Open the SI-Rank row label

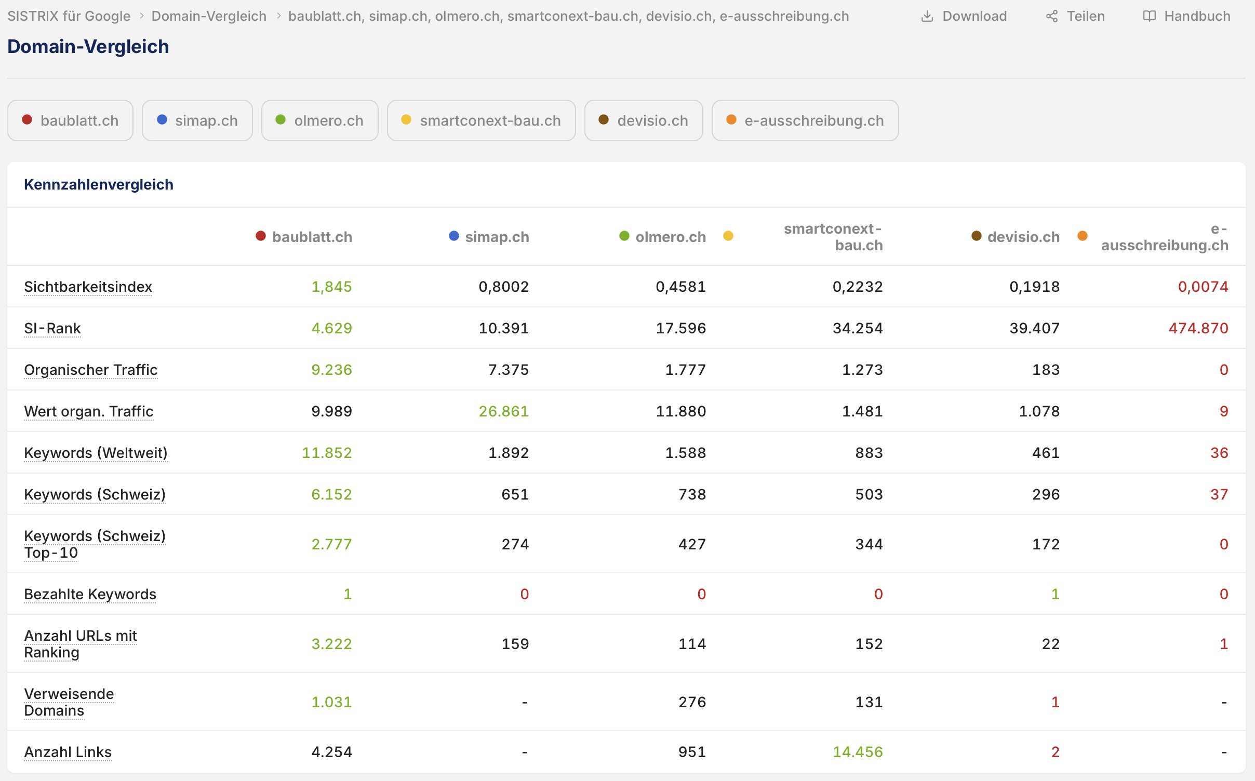pos(52,328)
